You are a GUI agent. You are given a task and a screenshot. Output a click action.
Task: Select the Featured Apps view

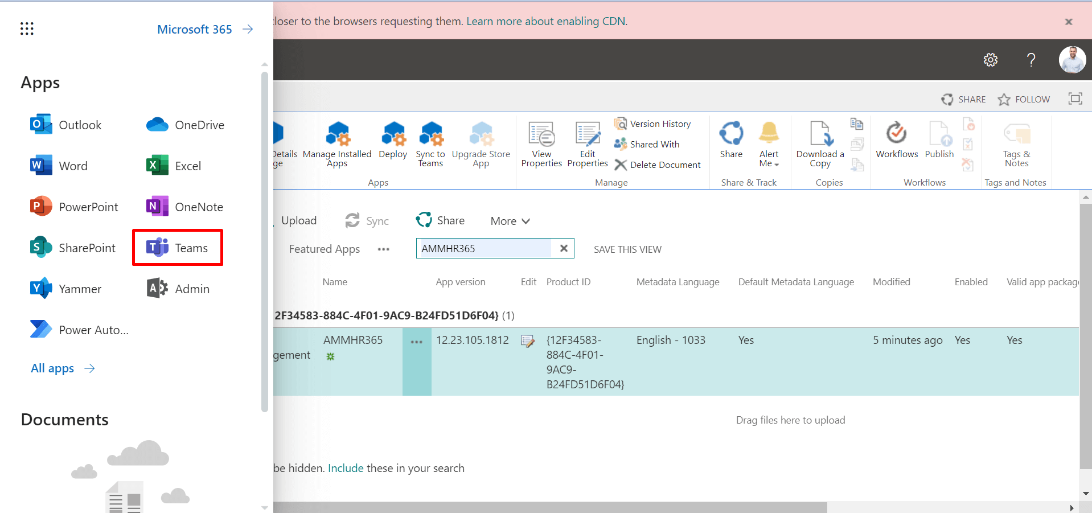pyautogui.click(x=325, y=249)
